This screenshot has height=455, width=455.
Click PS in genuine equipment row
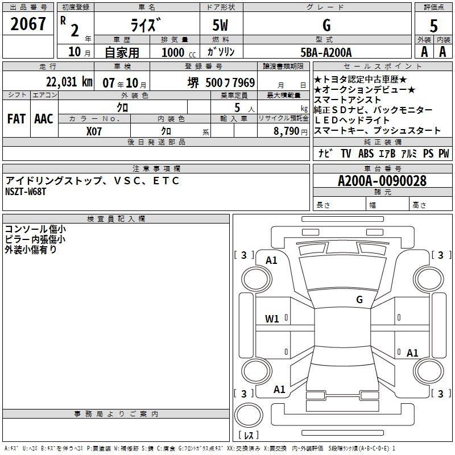pos(428,153)
